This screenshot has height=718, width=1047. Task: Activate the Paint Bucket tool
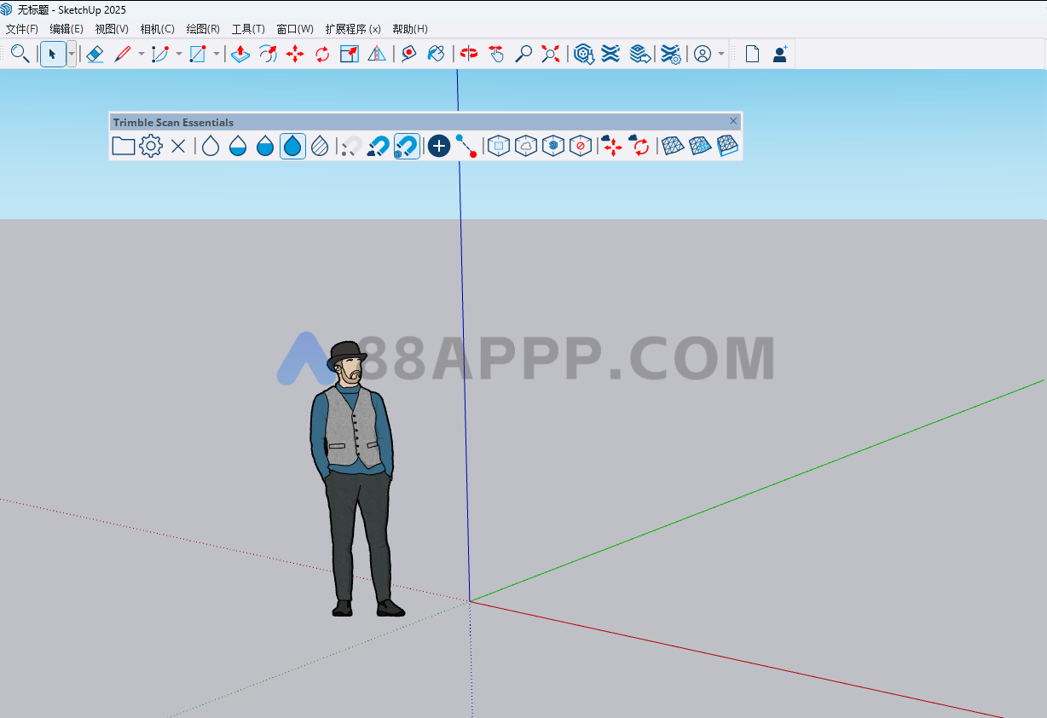point(436,54)
